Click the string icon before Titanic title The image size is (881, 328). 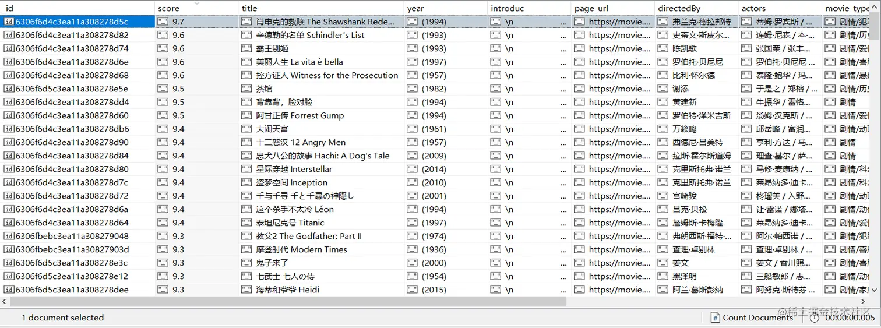(x=246, y=223)
